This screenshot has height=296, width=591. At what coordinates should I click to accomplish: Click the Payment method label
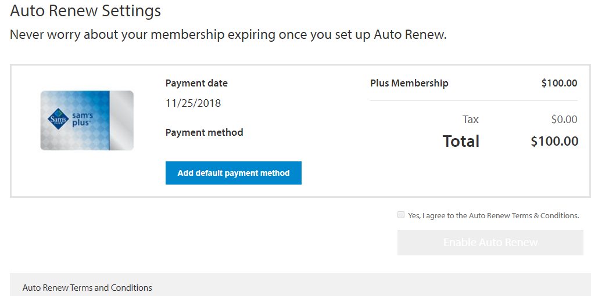(x=204, y=132)
